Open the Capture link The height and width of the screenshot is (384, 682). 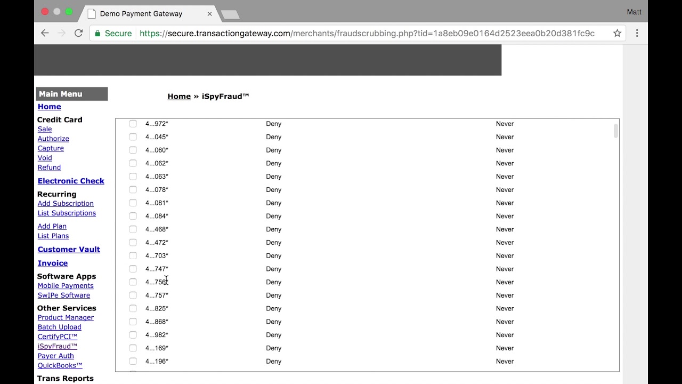[x=51, y=148]
